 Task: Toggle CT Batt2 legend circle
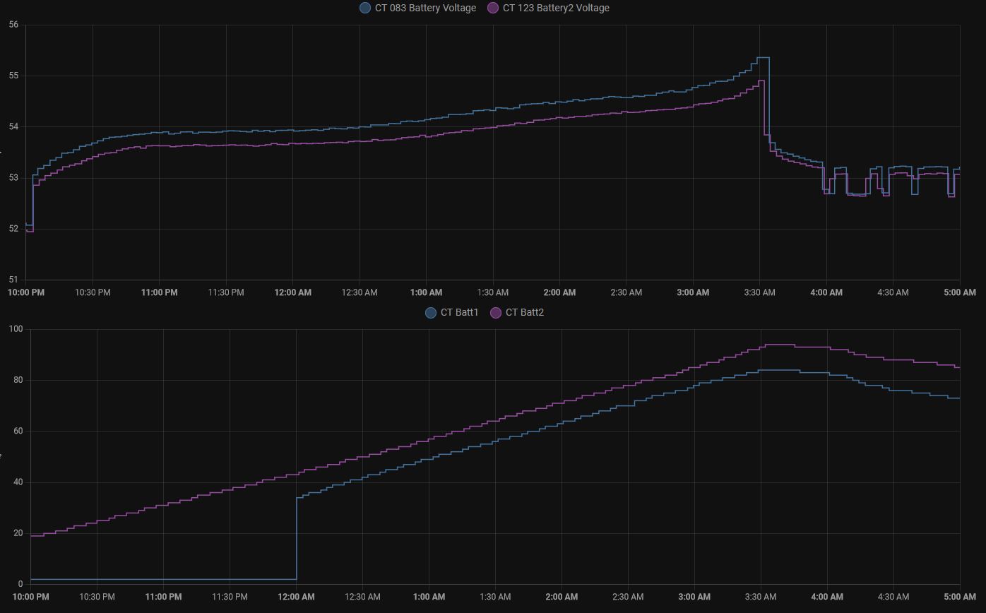click(496, 312)
